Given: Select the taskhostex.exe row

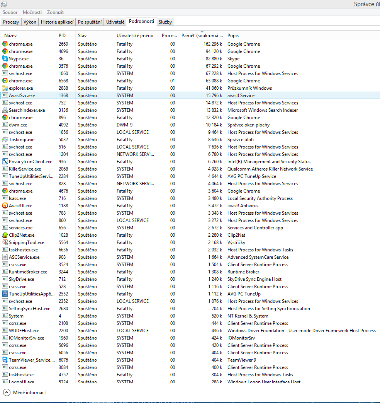Looking at the screenshot, I should tap(190, 250).
